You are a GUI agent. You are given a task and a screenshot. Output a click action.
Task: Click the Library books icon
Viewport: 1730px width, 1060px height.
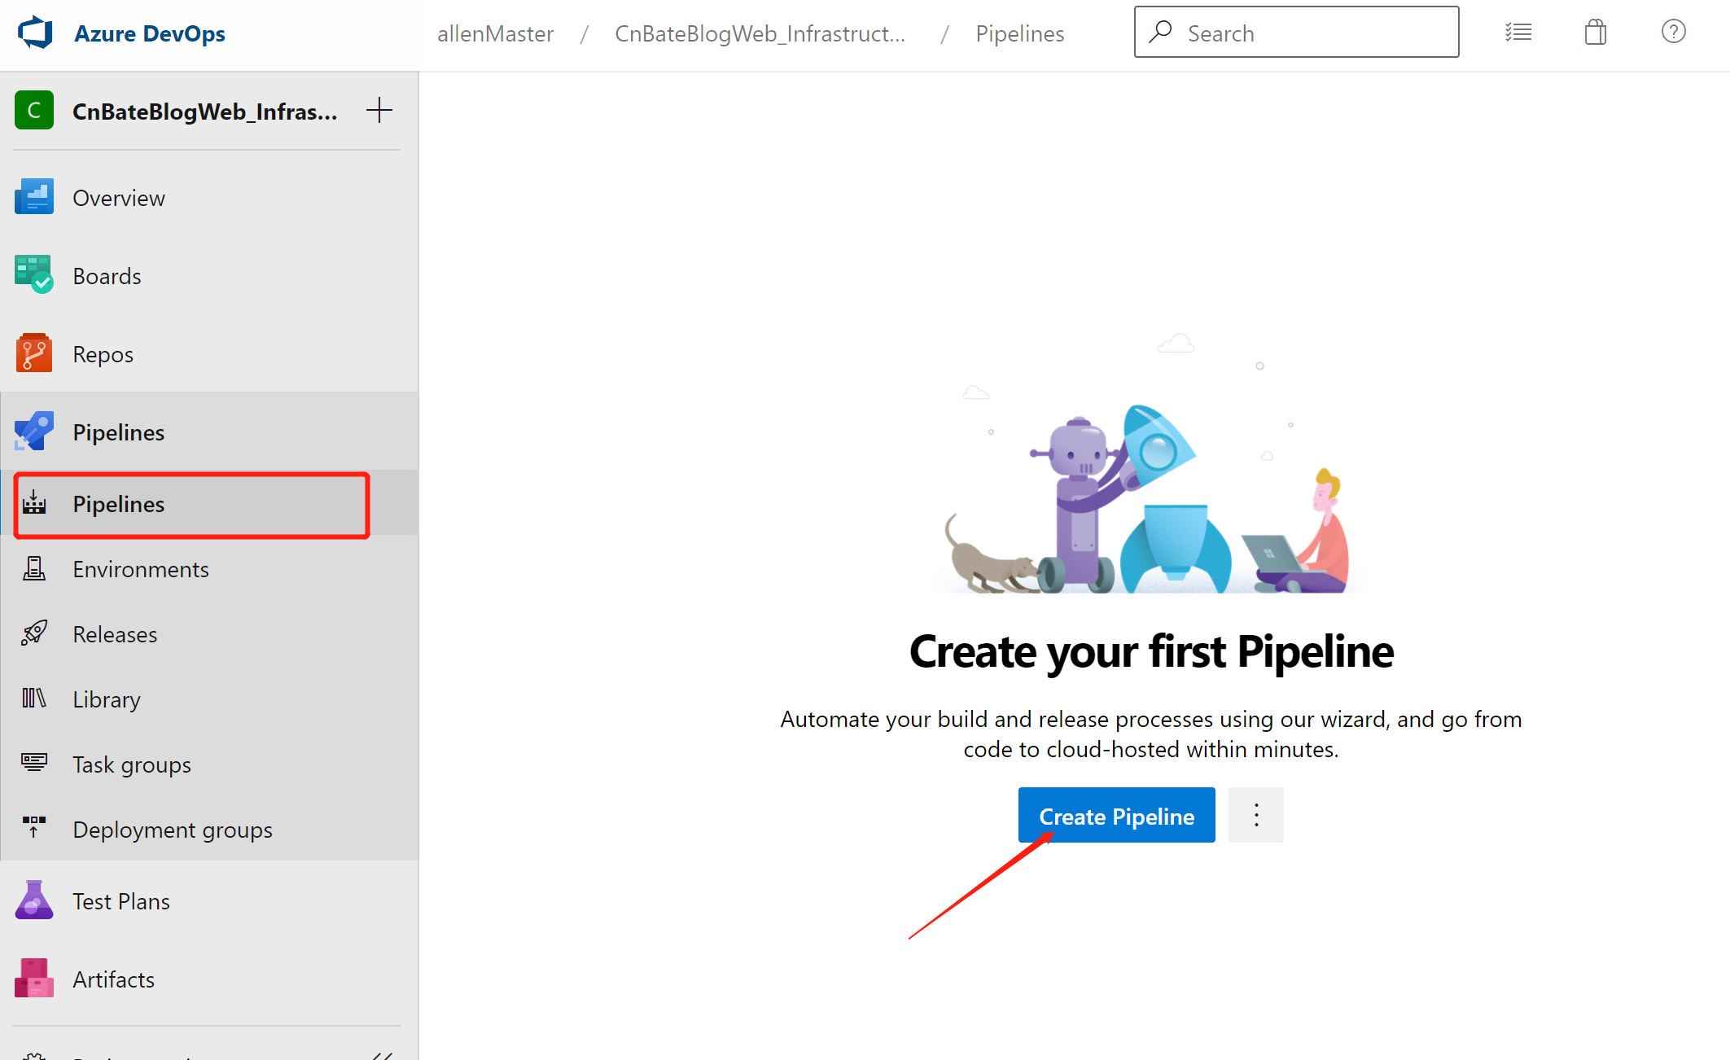pyautogui.click(x=34, y=698)
